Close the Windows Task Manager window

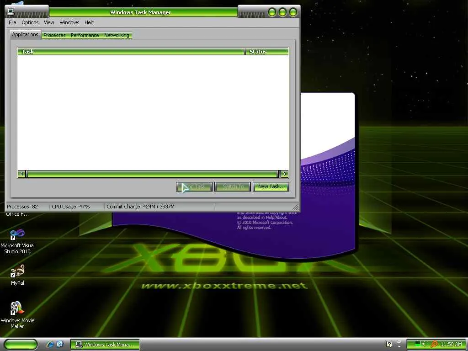(293, 12)
